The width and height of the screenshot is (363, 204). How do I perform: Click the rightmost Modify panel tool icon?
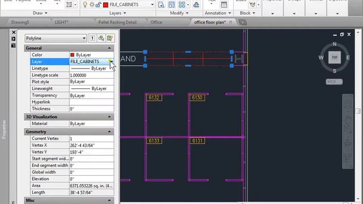[x=196, y=5]
